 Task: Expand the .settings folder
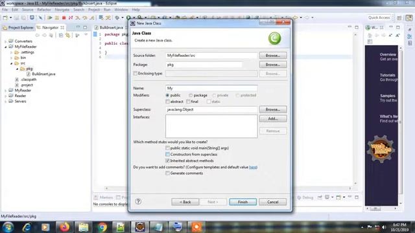click(12, 52)
